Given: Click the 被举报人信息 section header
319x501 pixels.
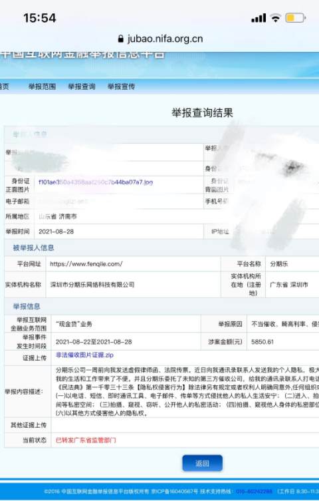Looking at the screenshot, I should (x=33, y=248).
